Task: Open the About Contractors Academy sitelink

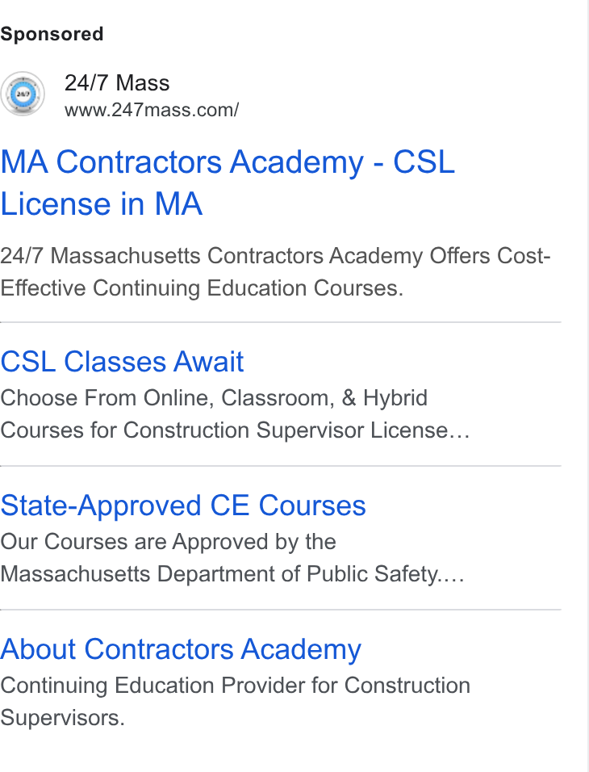Action: pyautogui.click(x=181, y=649)
